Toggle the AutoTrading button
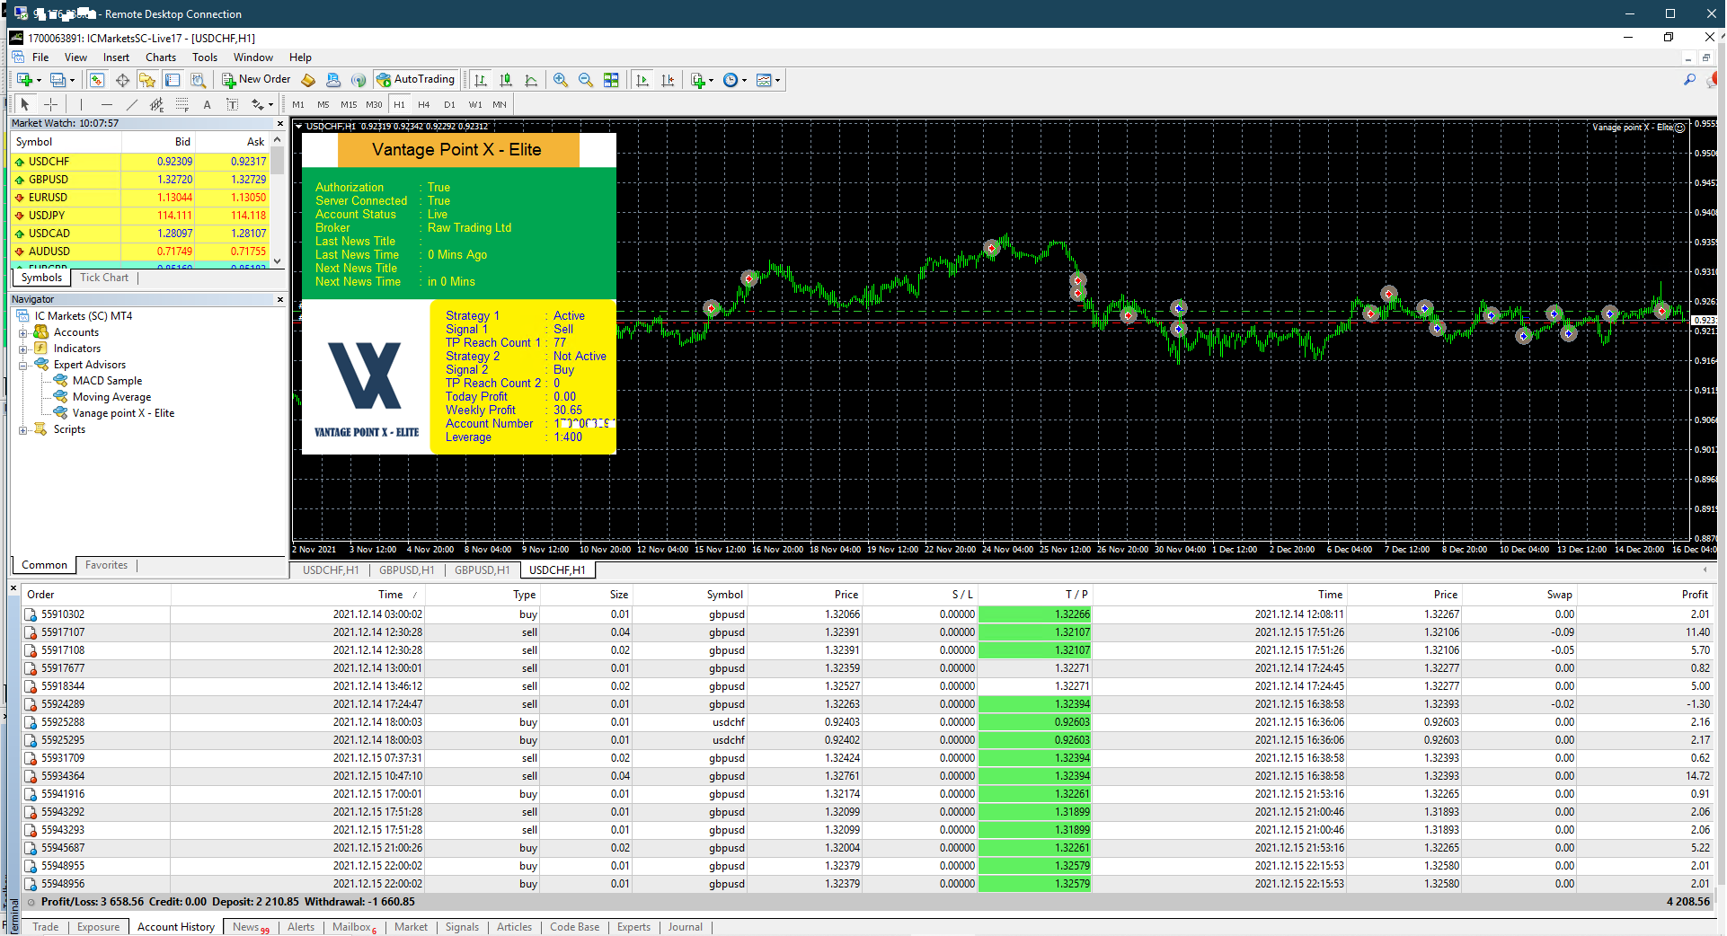The image size is (1727, 936). point(417,80)
